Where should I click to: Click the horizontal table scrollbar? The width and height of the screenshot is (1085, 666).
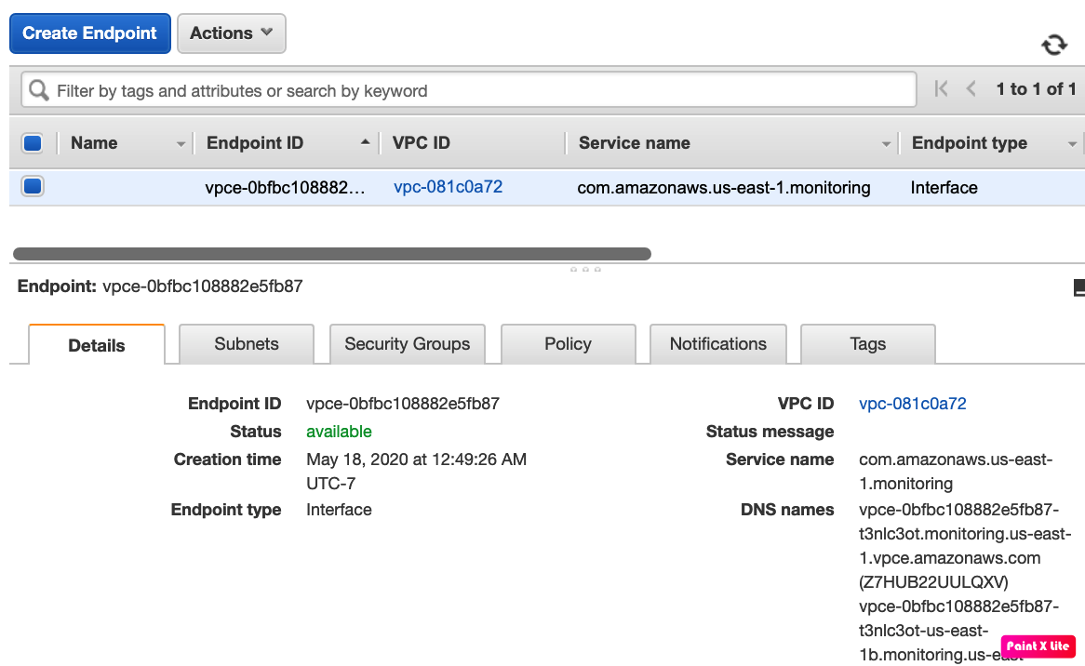click(332, 254)
